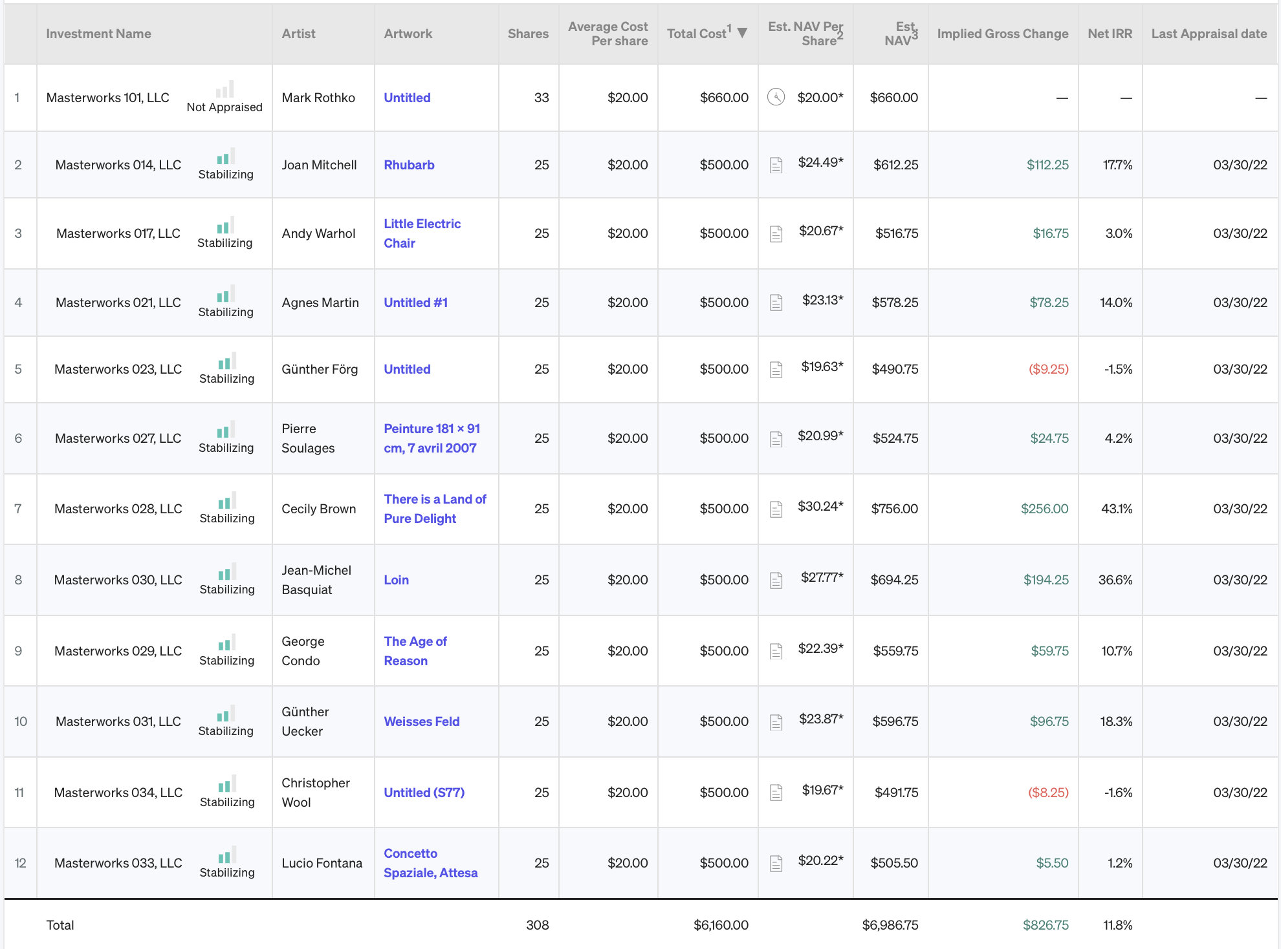This screenshot has width=1281, height=949.
Task: Click the $826.75 total gross change
Action: (1046, 925)
